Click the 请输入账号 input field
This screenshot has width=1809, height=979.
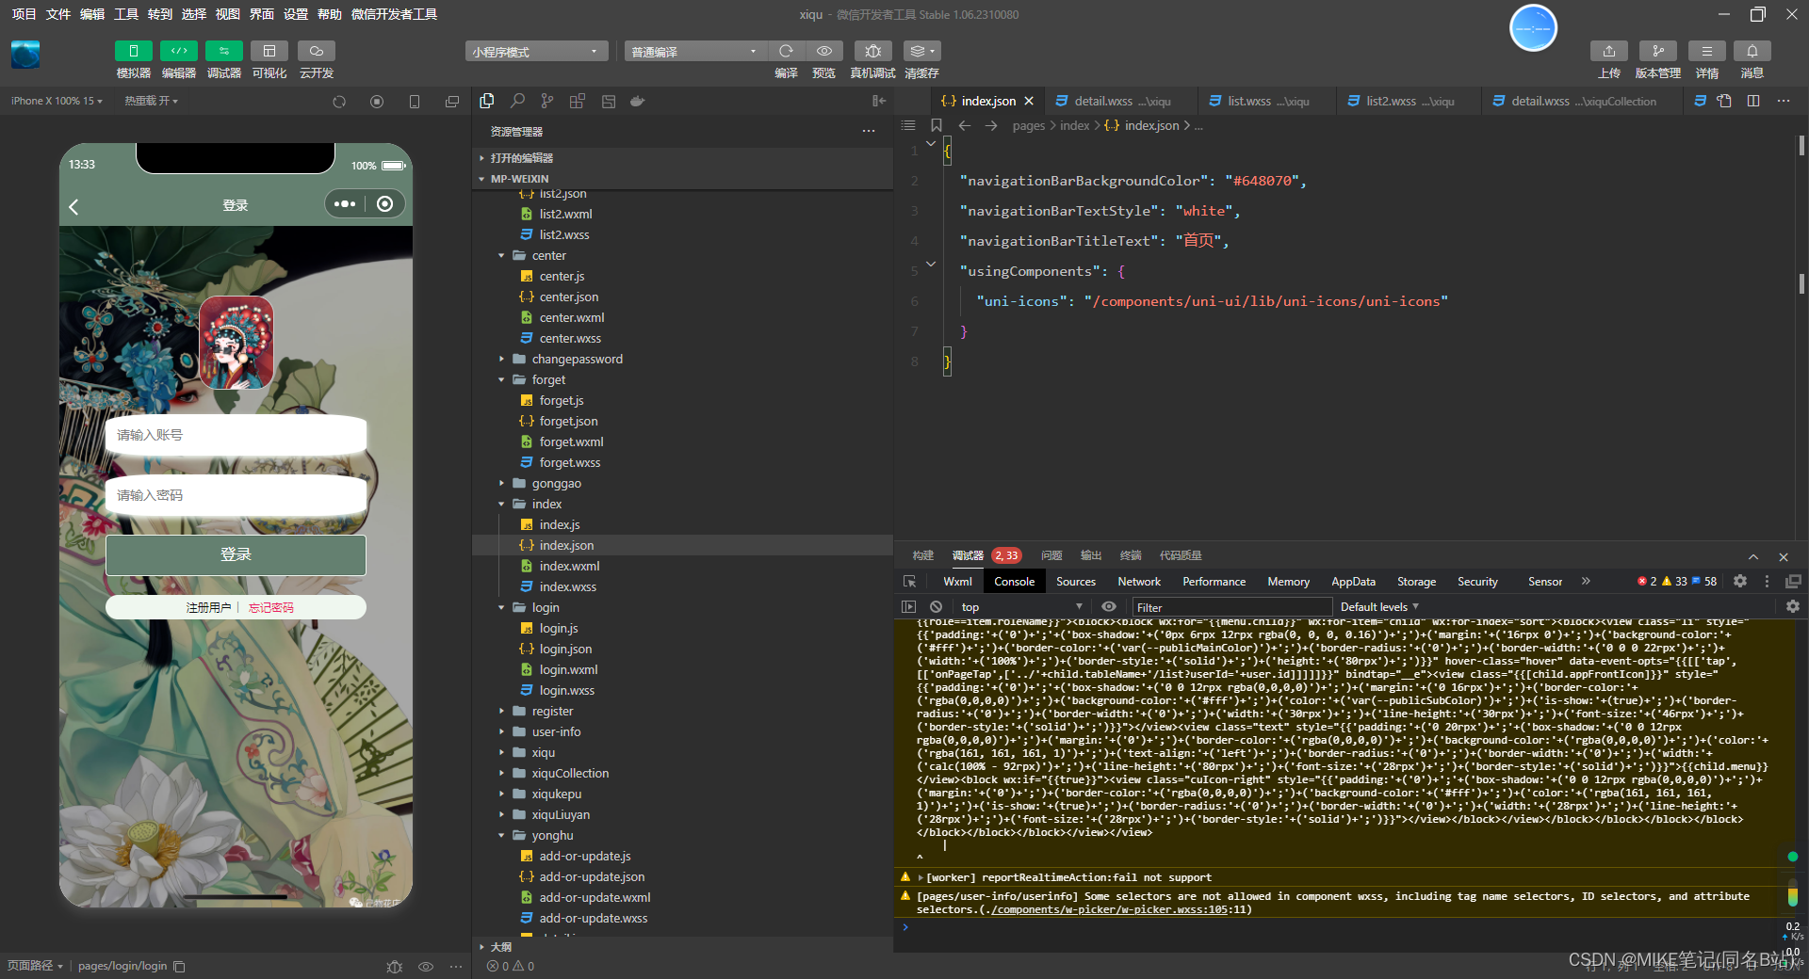tap(236, 435)
